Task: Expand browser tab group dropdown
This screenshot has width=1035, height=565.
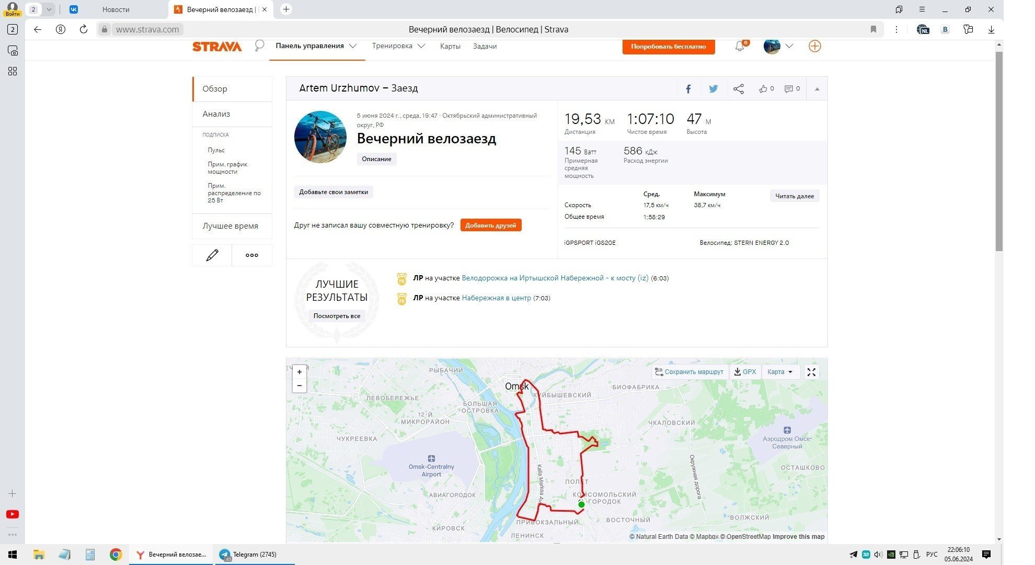Action: tap(49, 9)
